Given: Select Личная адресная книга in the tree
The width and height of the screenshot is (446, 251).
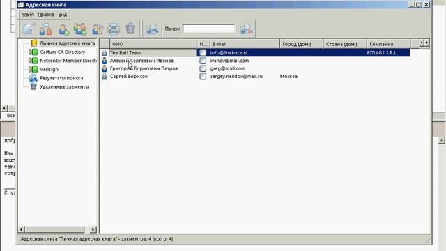Looking at the screenshot, I should [x=67, y=43].
